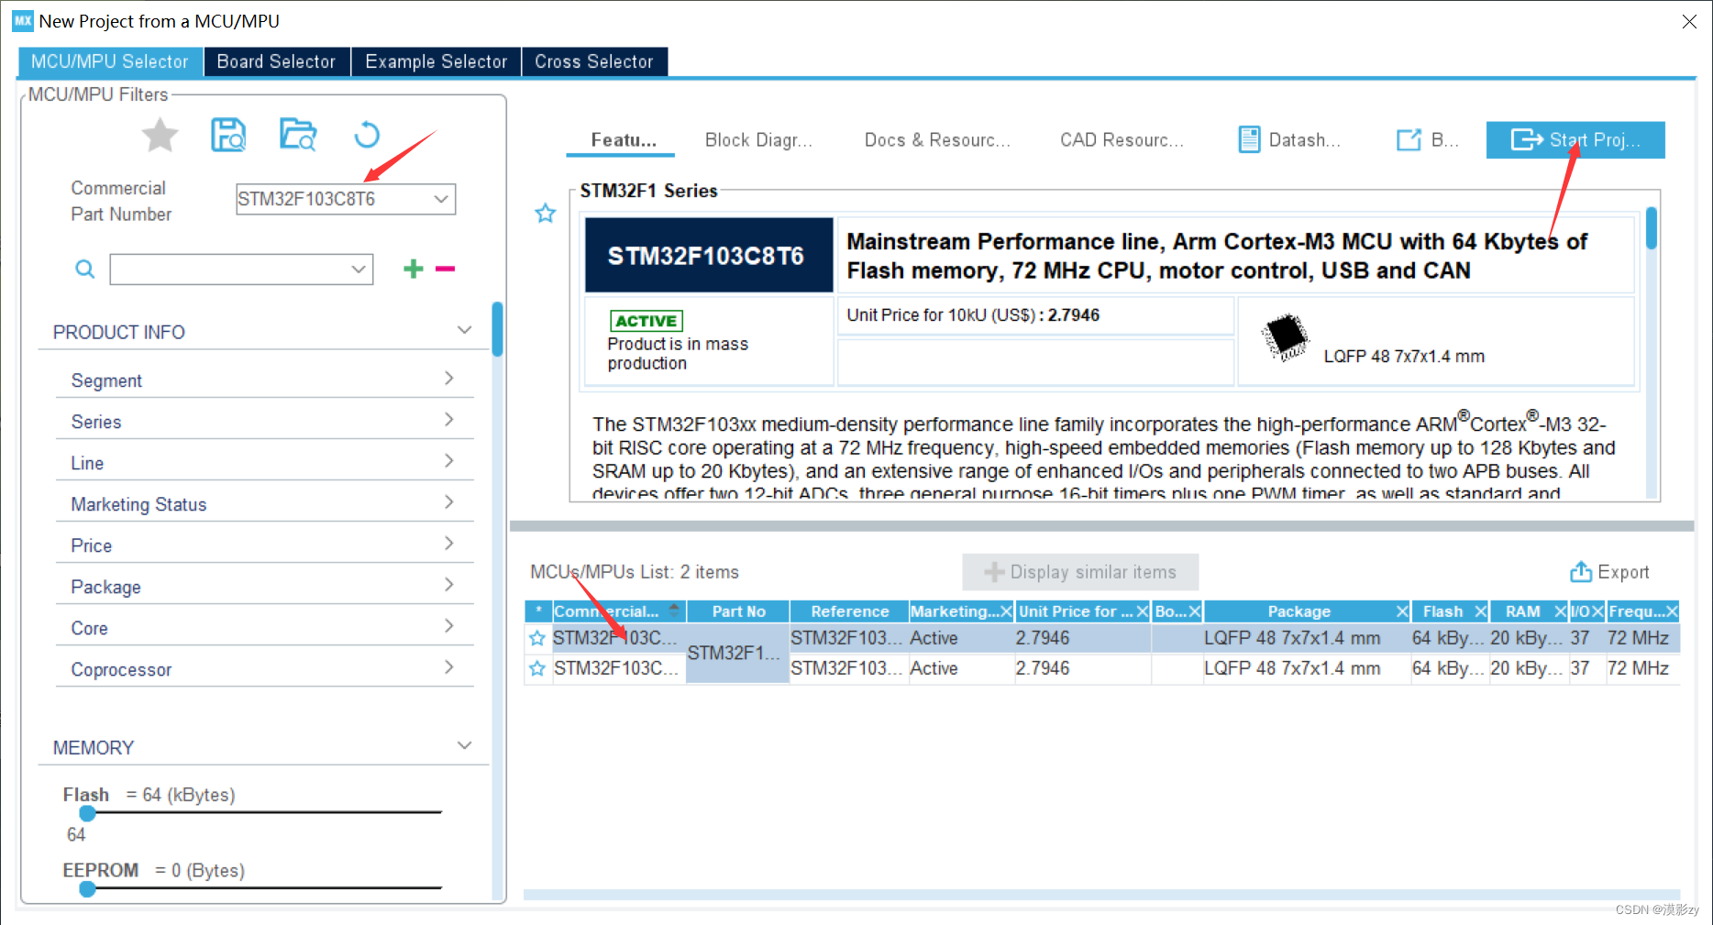Click the Datasheet document icon
Viewport: 1713px width, 925px height.
1249,139
